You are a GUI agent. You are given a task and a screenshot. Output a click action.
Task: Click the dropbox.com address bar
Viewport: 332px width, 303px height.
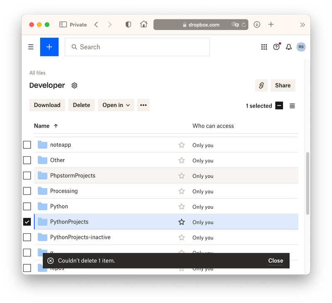click(x=201, y=25)
